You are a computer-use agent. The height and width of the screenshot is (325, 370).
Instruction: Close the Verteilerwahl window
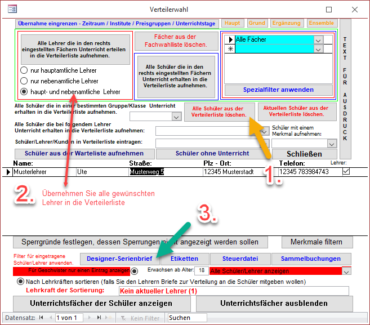[355, 10]
